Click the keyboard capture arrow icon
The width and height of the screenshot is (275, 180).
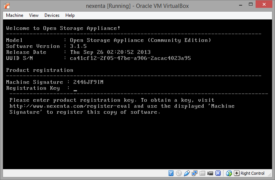237,173
